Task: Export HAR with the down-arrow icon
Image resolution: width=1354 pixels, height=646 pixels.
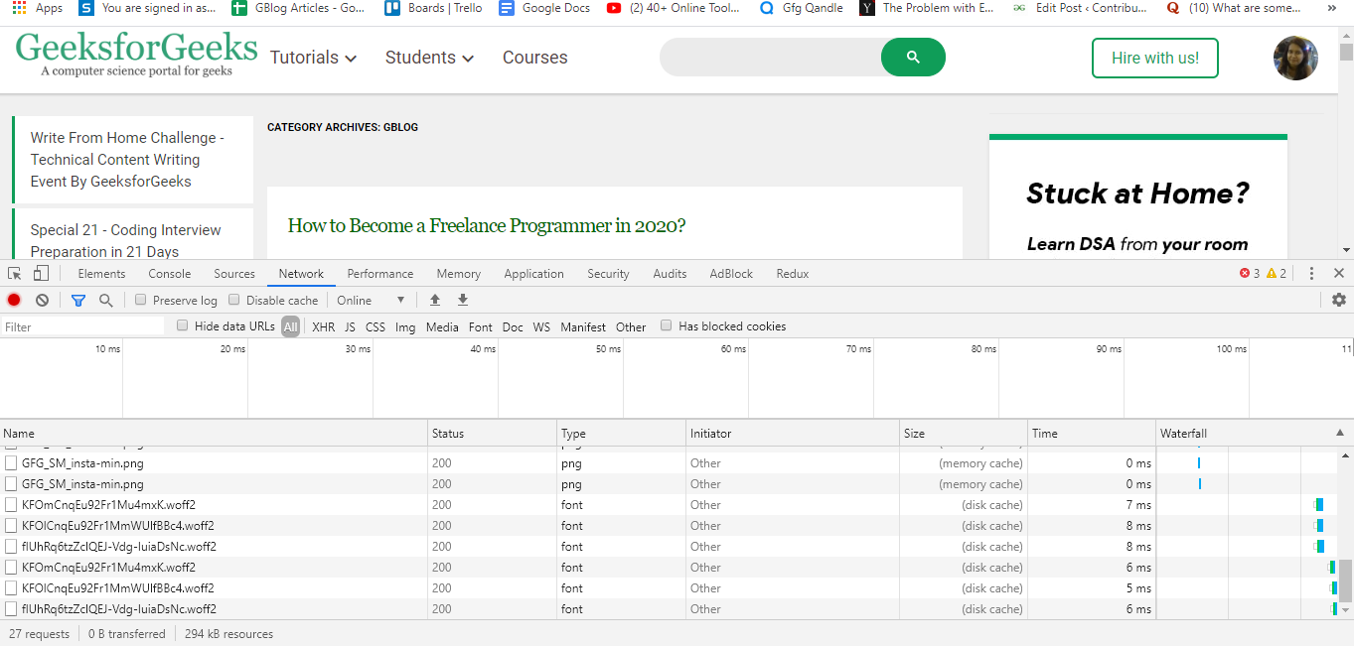Action: coord(462,300)
